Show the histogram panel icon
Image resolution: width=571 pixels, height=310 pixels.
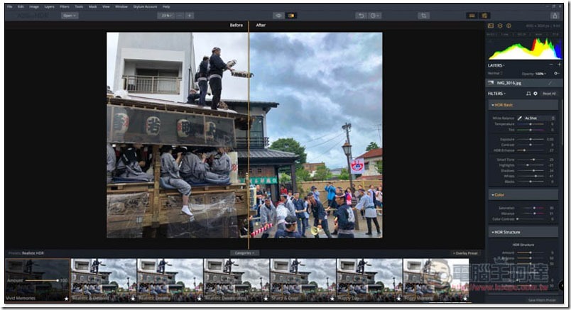pos(491,26)
